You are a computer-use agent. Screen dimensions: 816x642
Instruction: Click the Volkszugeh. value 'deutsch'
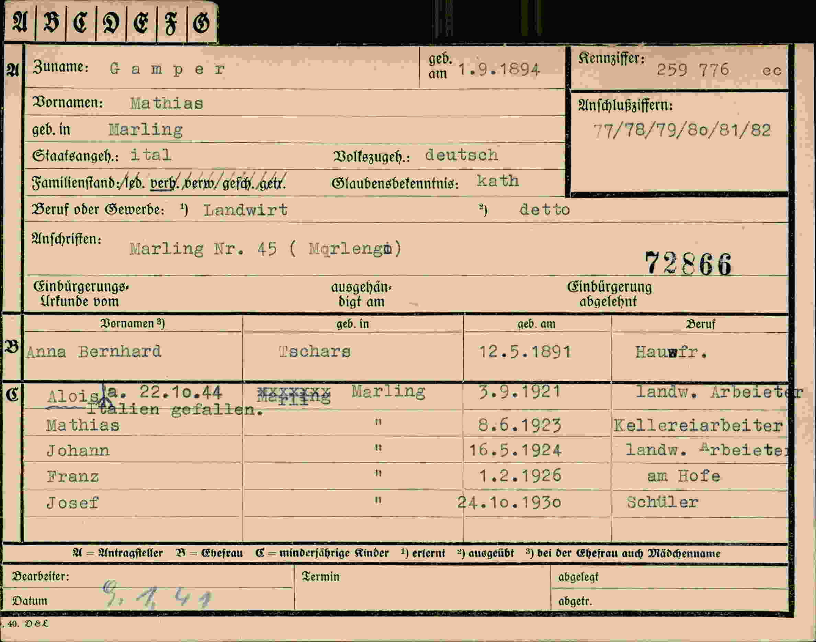[462, 155]
